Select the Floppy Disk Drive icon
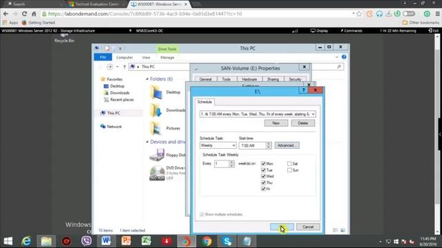This screenshot has height=248, width=442. click(x=157, y=155)
